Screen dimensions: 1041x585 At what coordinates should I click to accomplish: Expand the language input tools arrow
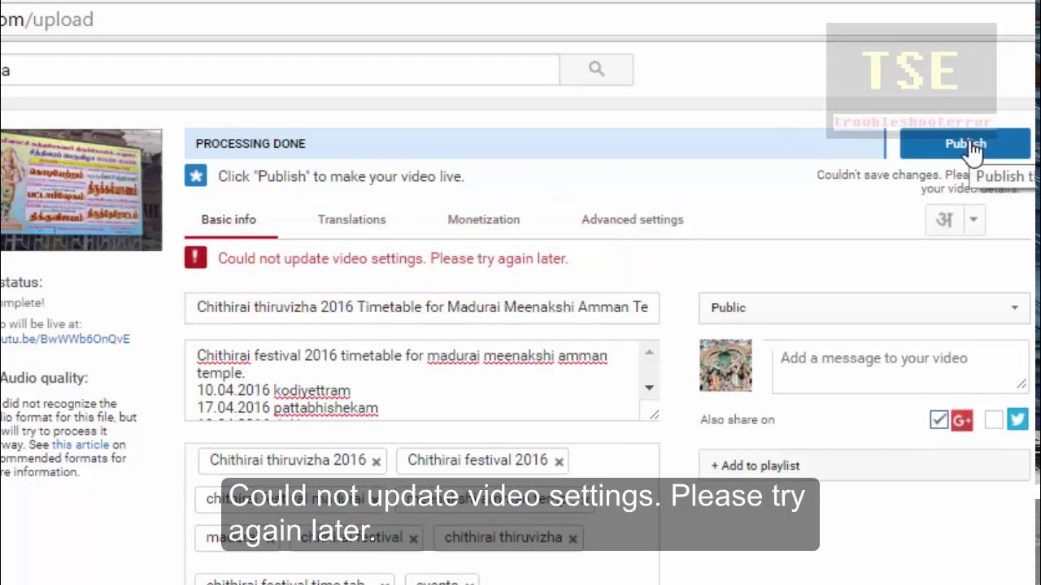coord(973,220)
